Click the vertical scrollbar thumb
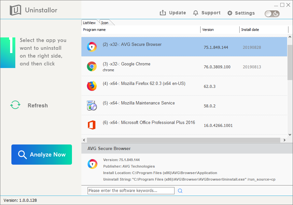293x205 pixels. (290, 62)
